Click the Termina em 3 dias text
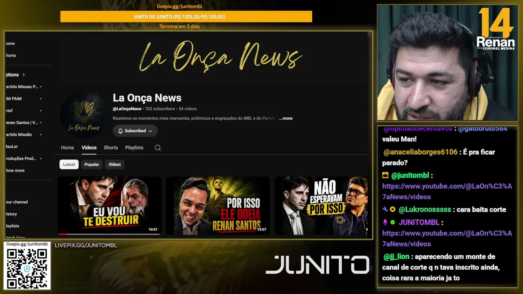 click(x=179, y=27)
